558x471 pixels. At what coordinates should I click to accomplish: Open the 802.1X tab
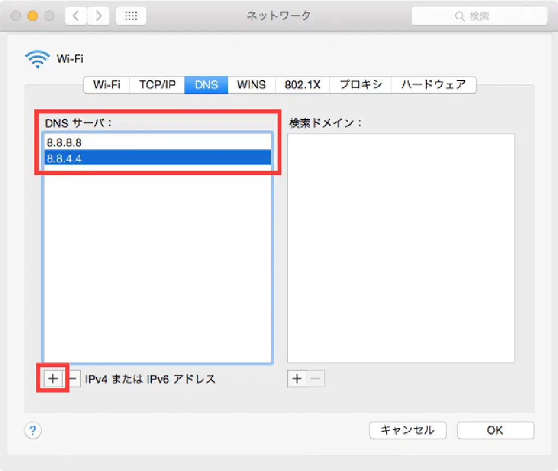[302, 85]
